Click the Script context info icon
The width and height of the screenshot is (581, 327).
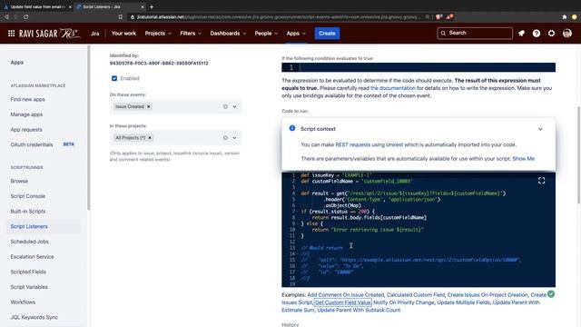coord(292,128)
